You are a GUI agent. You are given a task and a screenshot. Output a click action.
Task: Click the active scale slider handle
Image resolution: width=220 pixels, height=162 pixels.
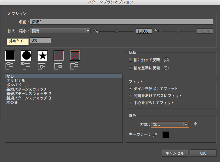tap(116, 31)
